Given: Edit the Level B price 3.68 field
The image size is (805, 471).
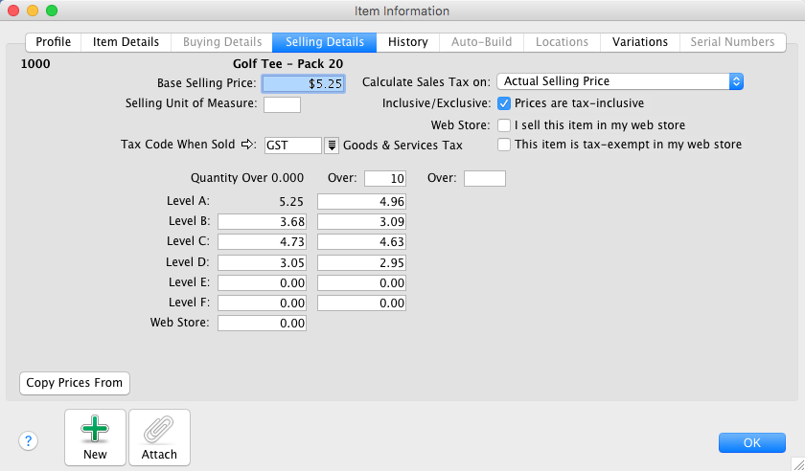Looking at the screenshot, I should (x=262, y=222).
